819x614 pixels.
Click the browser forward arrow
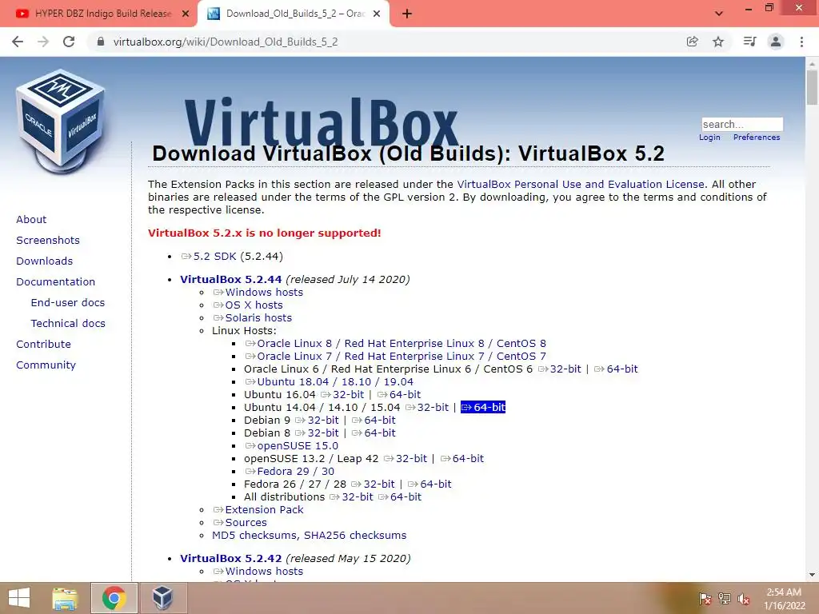pos(43,42)
